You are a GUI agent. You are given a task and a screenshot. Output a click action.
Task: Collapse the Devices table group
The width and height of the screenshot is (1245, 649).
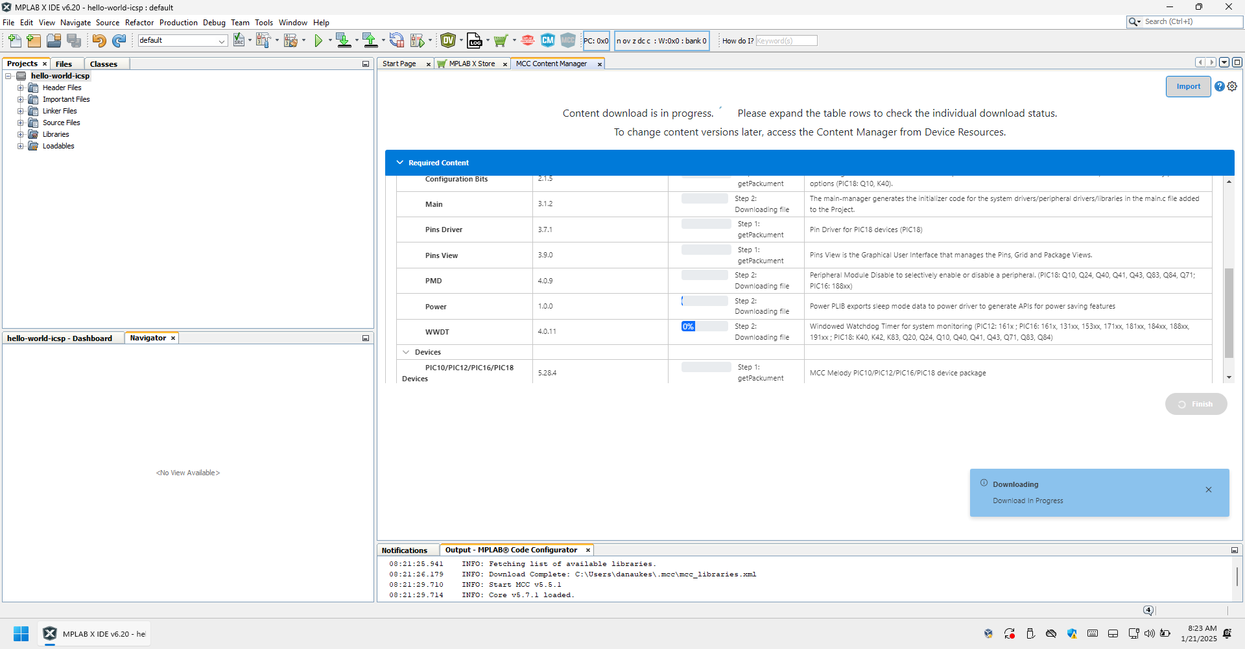pyautogui.click(x=406, y=352)
